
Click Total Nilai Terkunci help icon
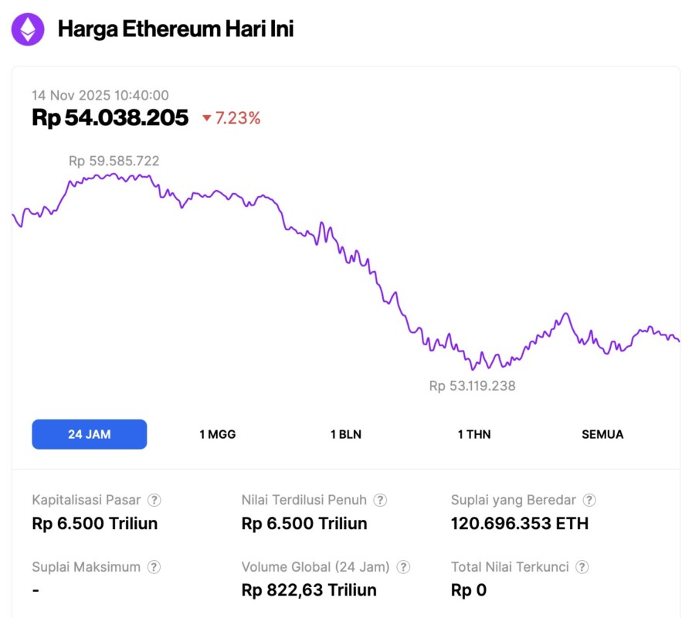[582, 568]
